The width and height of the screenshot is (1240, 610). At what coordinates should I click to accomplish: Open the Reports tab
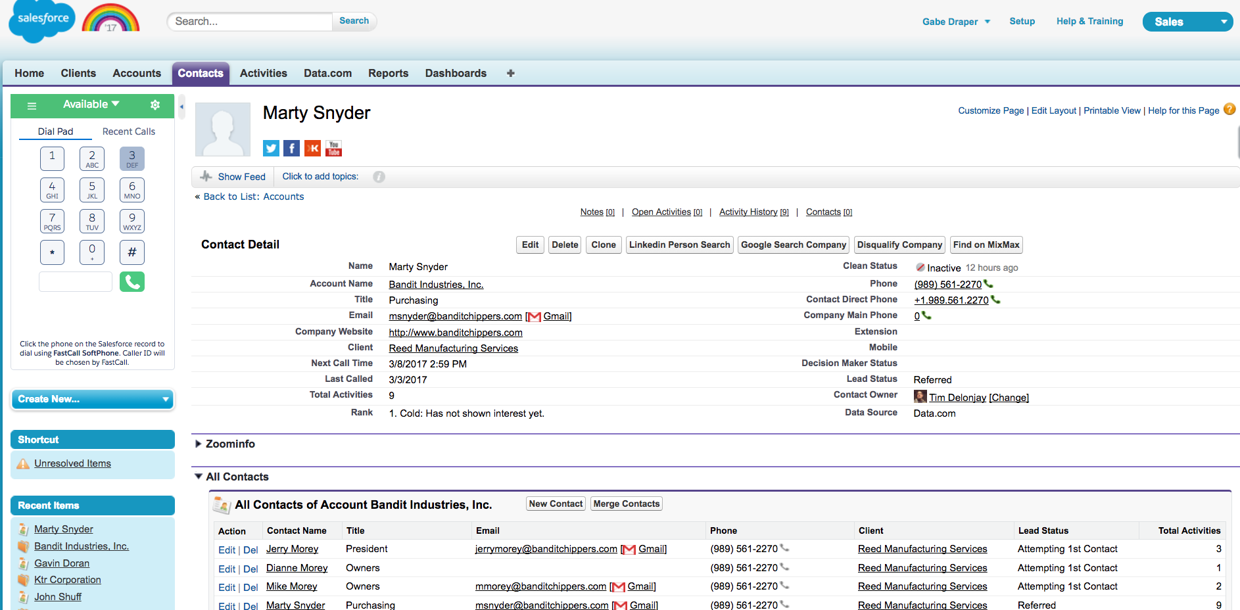(388, 73)
